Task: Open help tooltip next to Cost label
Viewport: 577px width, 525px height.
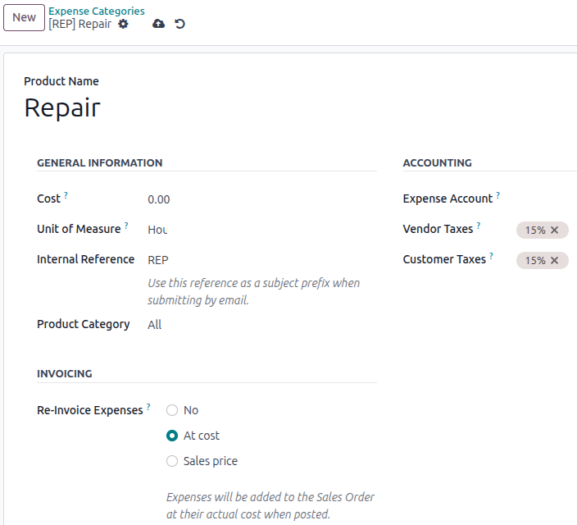Action: 66,195
